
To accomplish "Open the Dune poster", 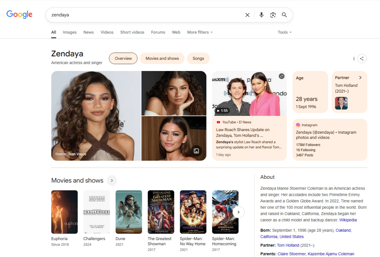I will 129,212.
